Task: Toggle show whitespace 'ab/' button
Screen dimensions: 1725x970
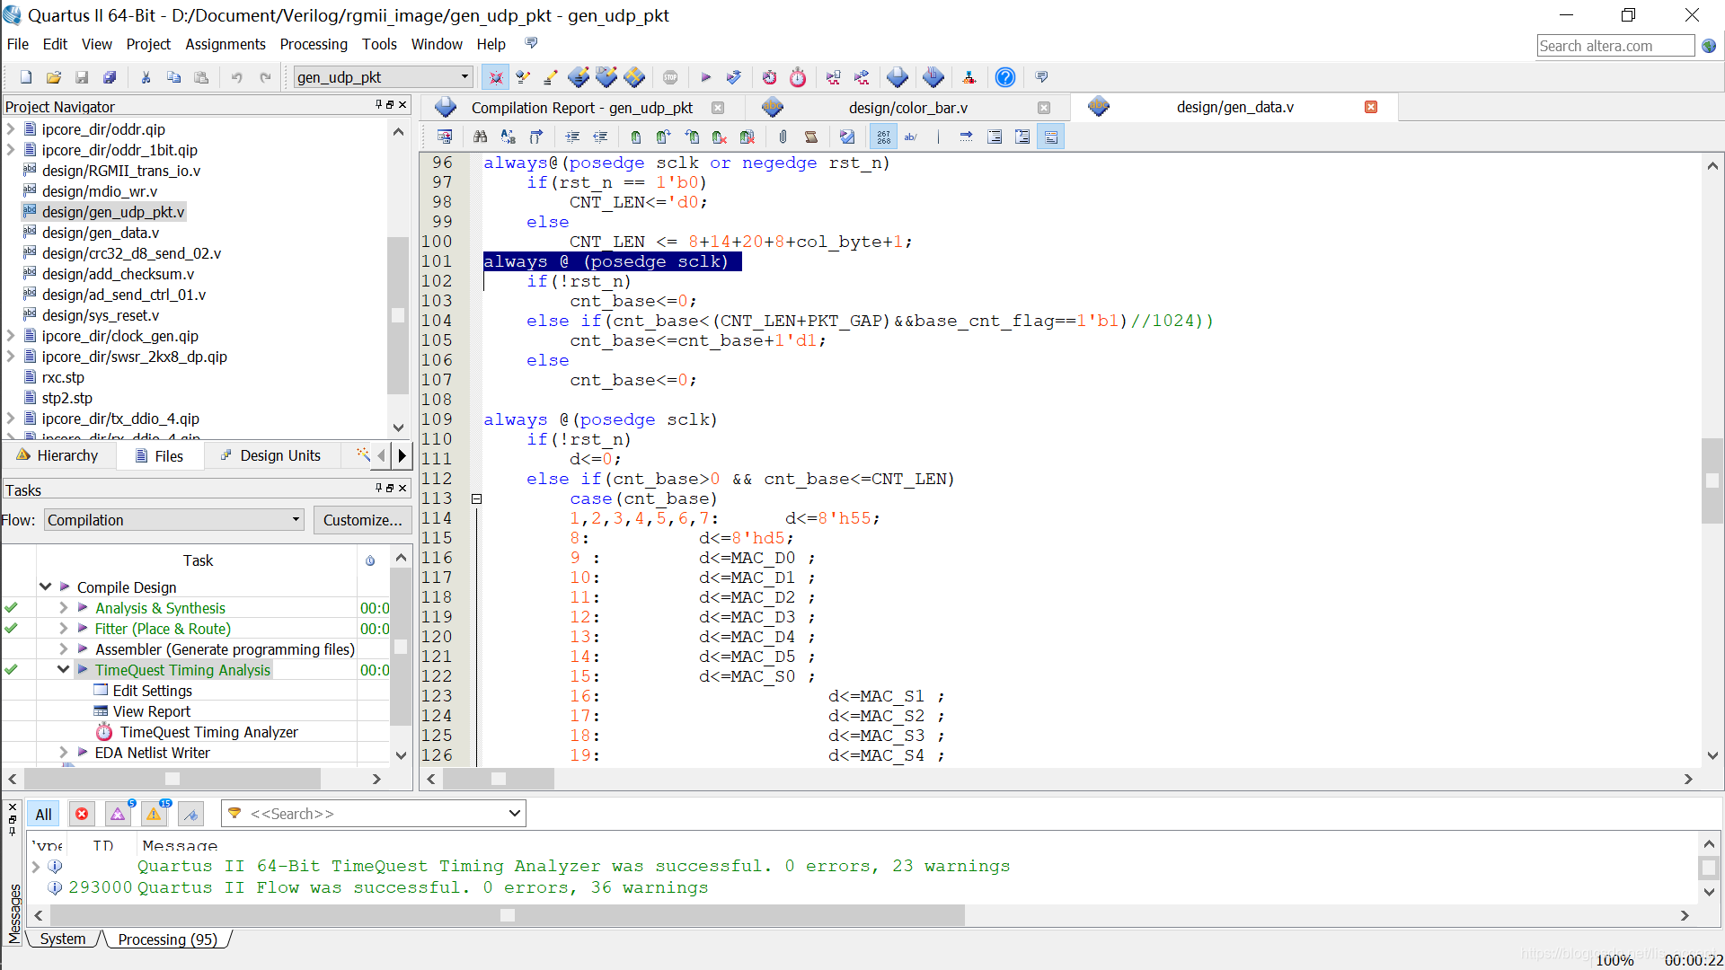Action: (911, 137)
